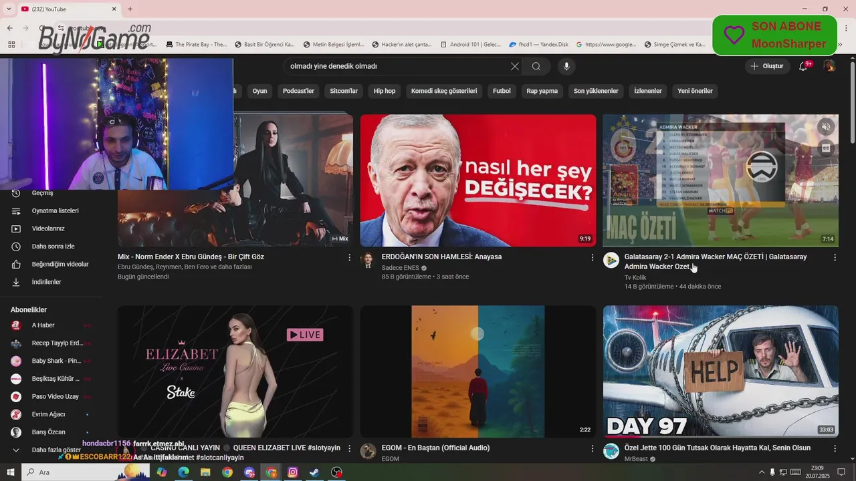The width and height of the screenshot is (856, 481).
Task: Select the Futbol filter chip
Action: point(502,91)
